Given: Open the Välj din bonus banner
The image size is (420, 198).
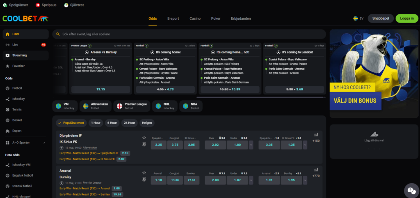Looking at the screenshot, I should pyautogui.click(x=373, y=74).
